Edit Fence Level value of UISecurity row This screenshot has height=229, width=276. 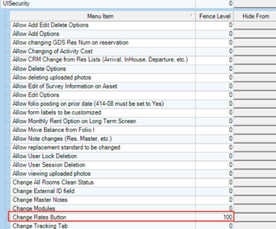pos(214,4)
